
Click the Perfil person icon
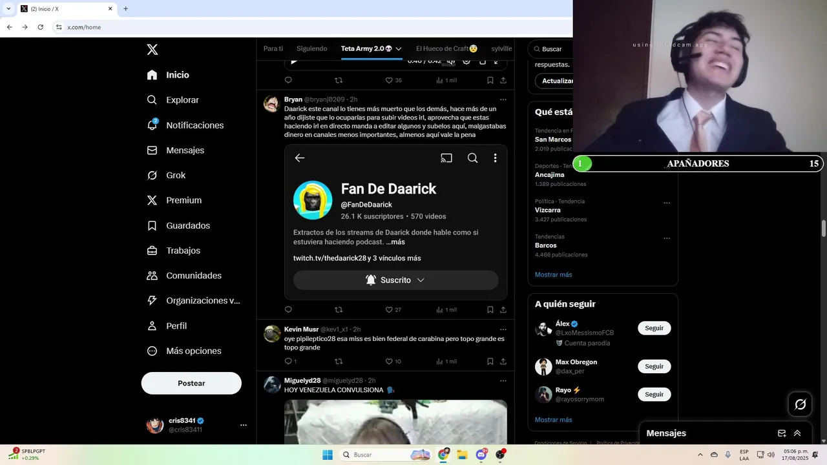click(x=152, y=326)
